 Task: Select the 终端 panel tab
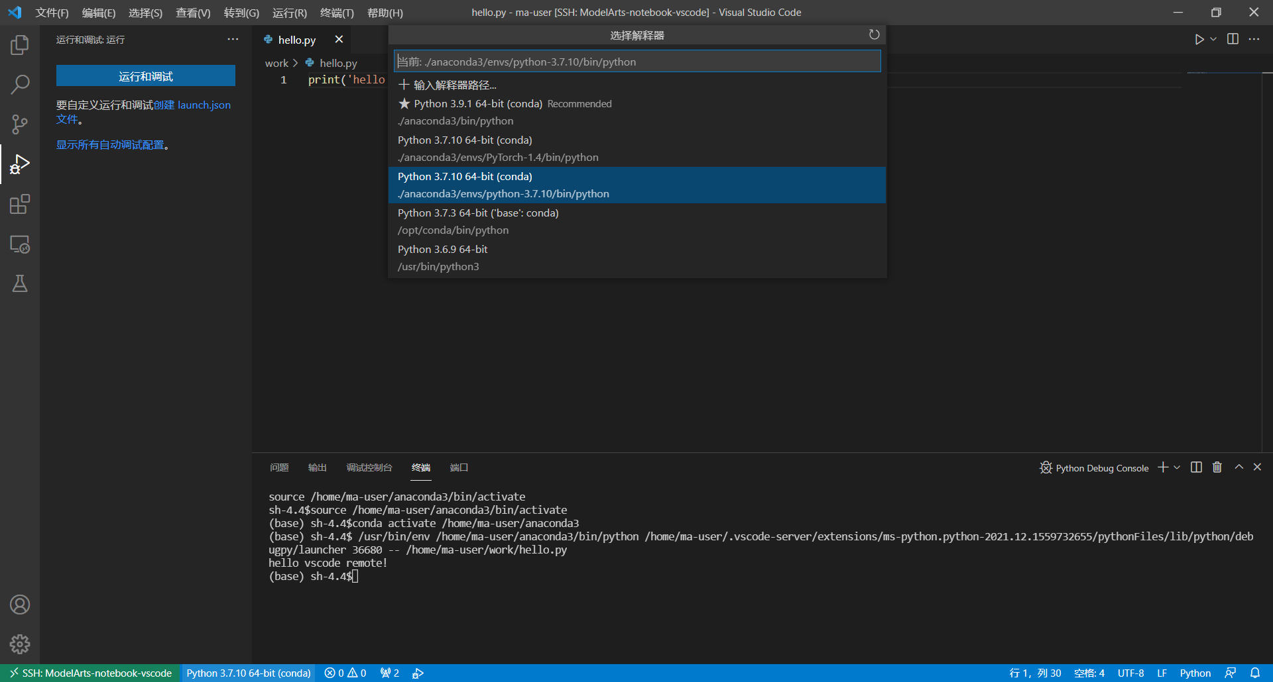[421, 467]
